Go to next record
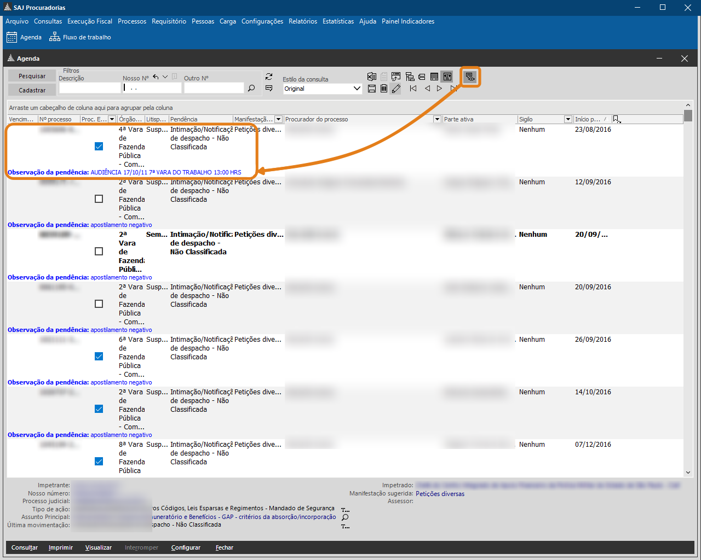The width and height of the screenshot is (701, 560). 439,88
